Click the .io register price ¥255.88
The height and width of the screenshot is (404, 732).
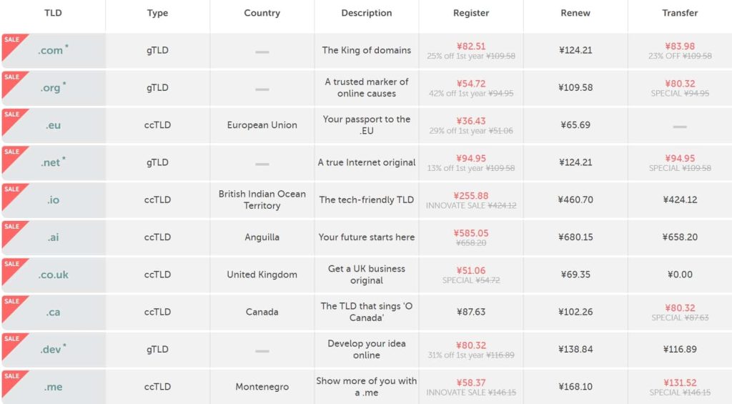[471, 195]
